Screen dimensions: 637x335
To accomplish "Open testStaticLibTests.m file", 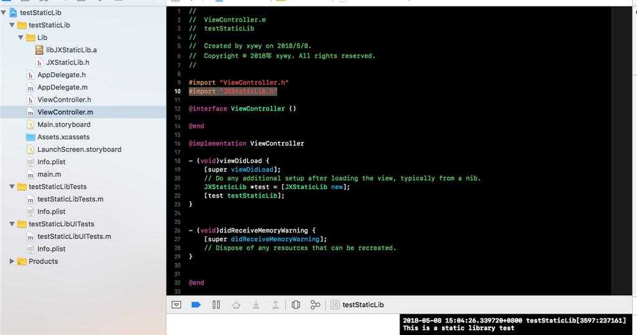I will 70,199.
